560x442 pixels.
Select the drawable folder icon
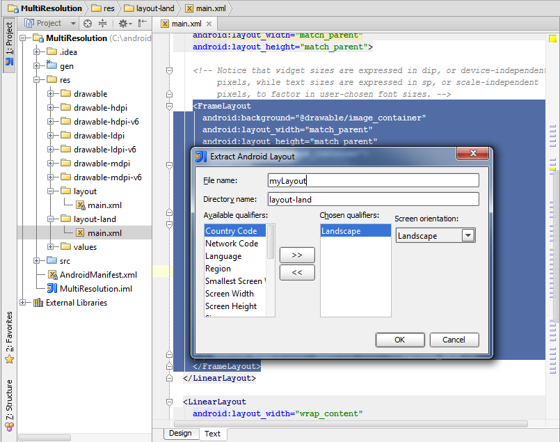(65, 93)
